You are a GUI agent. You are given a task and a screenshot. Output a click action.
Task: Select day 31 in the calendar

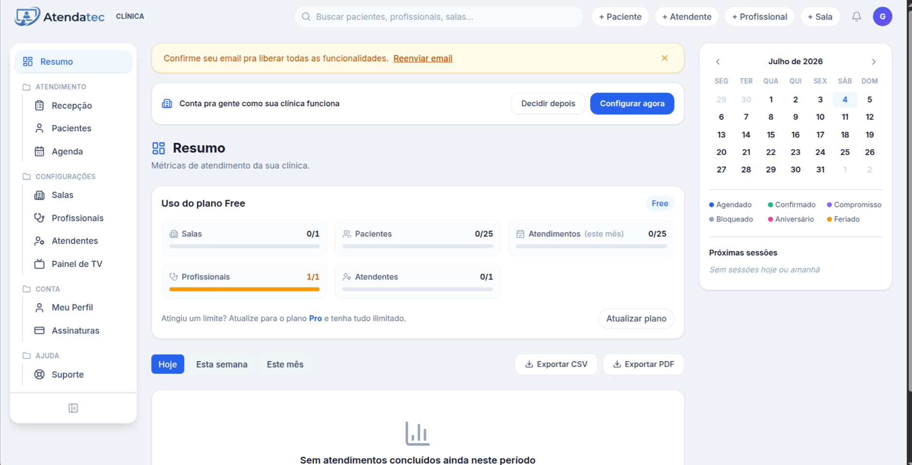point(820,169)
